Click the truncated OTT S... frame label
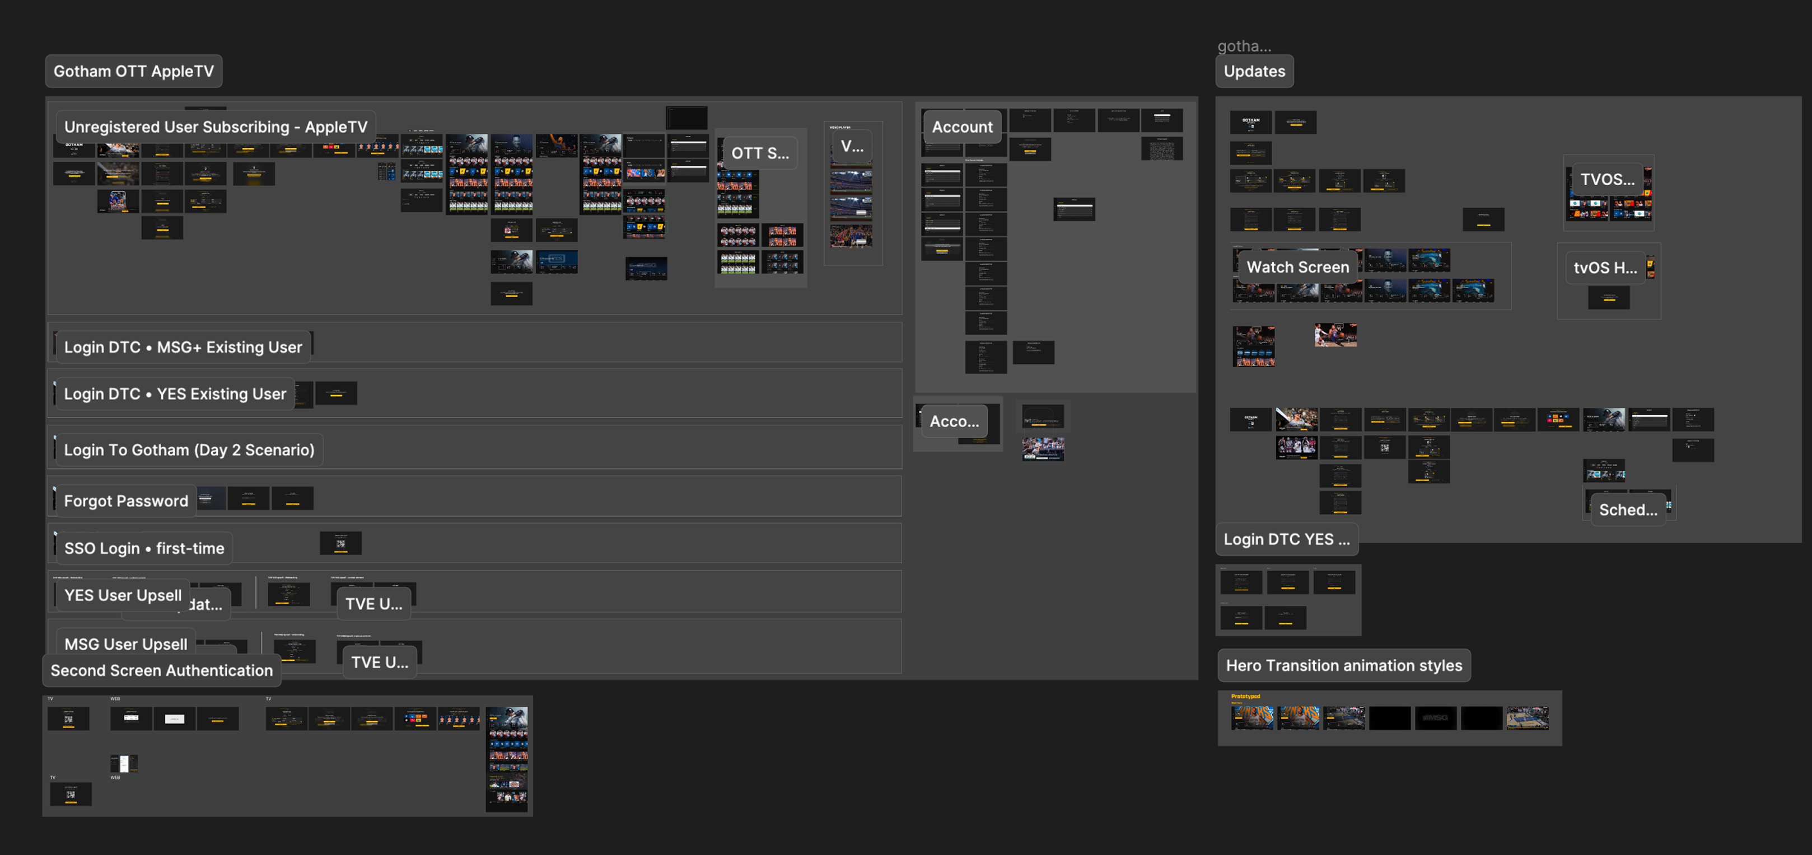1812x855 pixels. (x=760, y=153)
